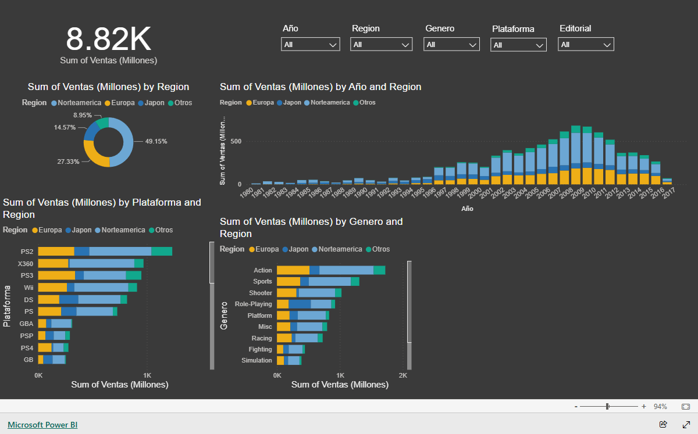Screen dimensions: 698x434
Task: Select the Misc genre label
Action: click(265, 327)
